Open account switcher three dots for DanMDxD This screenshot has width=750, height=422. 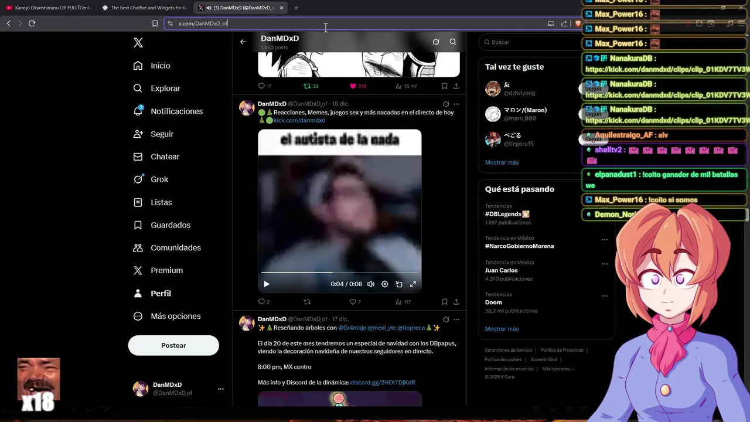pos(221,389)
